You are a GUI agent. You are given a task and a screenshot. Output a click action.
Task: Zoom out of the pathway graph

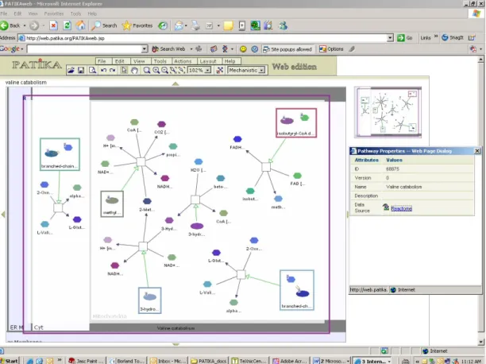pyautogui.click(x=164, y=71)
